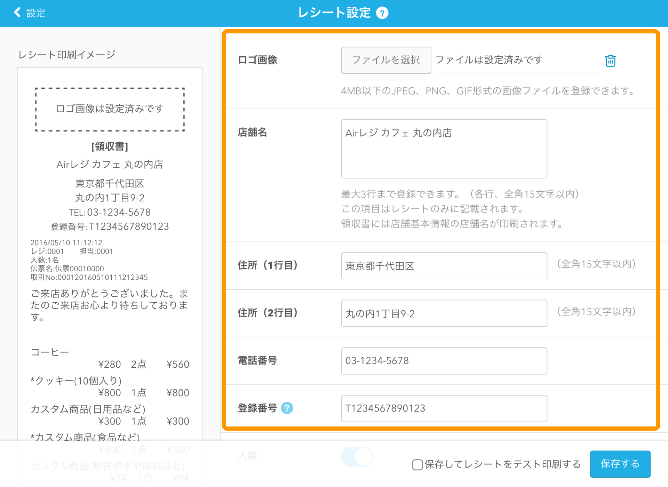Screen dimensions: 668x487
Task: Click the T1234567890123 registration number field
Action: click(x=444, y=408)
